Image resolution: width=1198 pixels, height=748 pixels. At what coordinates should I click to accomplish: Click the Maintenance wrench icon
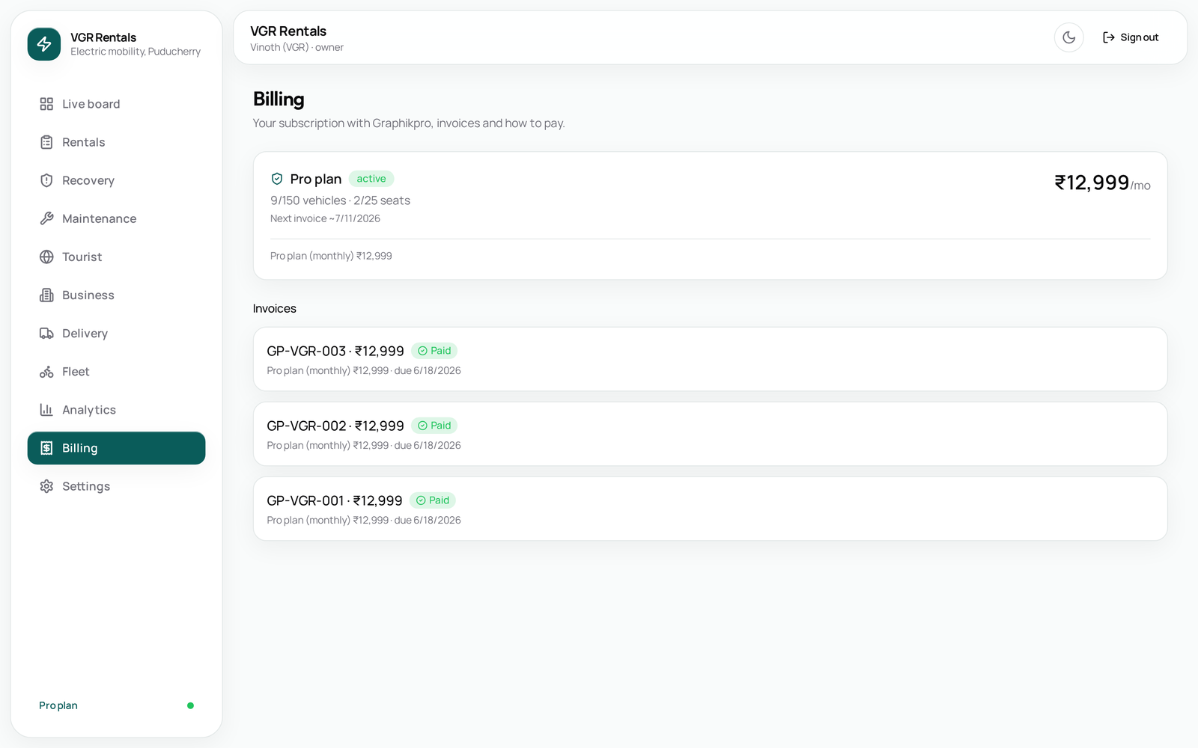pyautogui.click(x=46, y=218)
